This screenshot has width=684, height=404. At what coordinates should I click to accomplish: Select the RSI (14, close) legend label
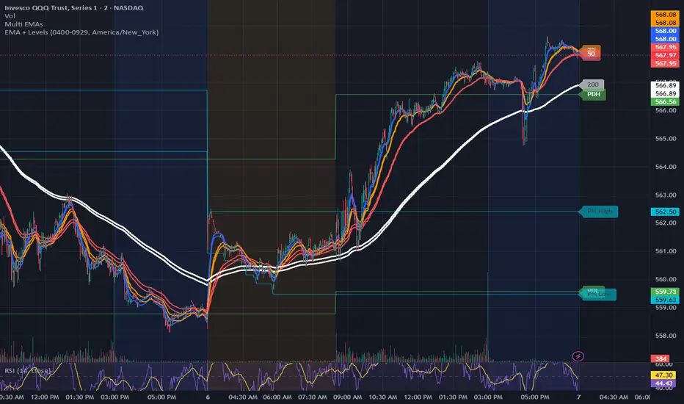click(x=27, y=371)
